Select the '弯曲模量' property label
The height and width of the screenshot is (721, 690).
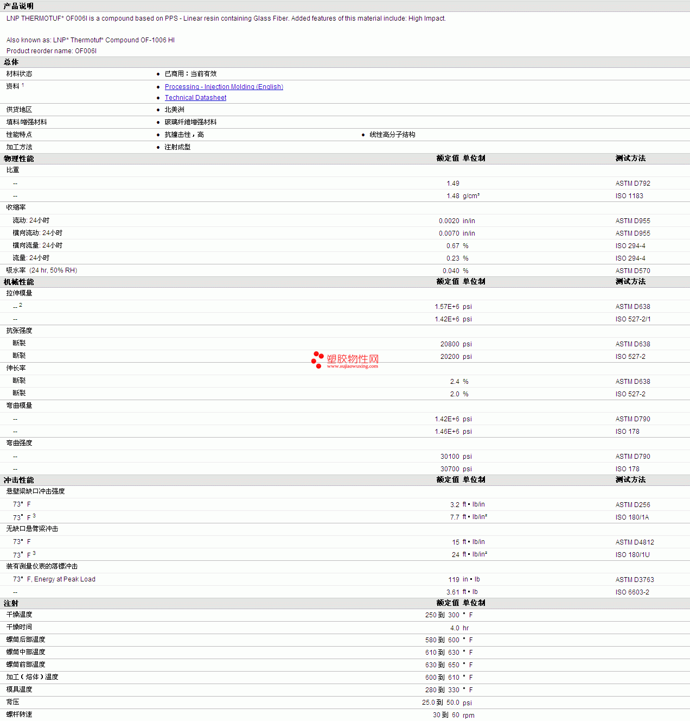[20, 406]
